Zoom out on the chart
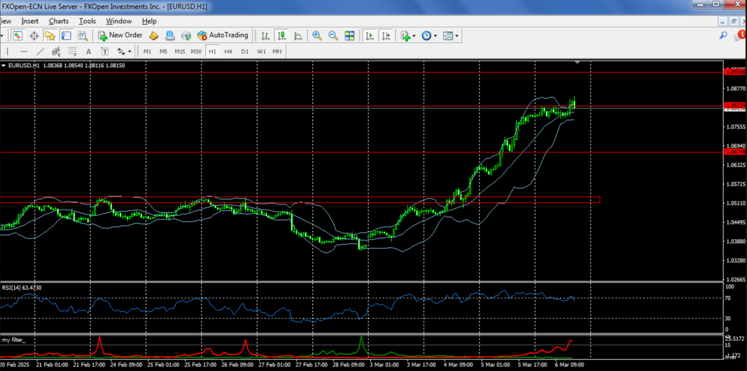Viewport: 747px width, 371px height. click(333, 36)
